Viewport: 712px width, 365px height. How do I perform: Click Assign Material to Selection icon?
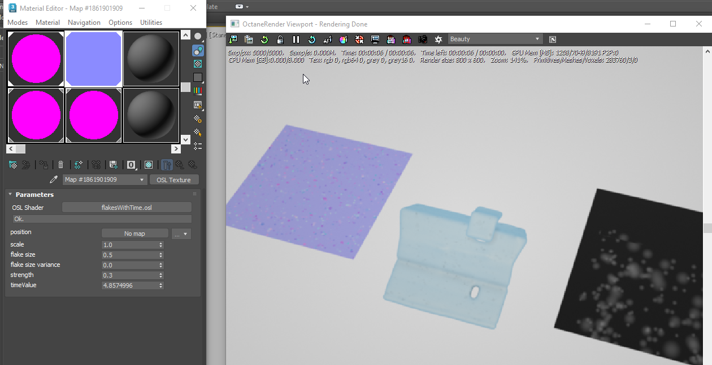pos(44,165)
